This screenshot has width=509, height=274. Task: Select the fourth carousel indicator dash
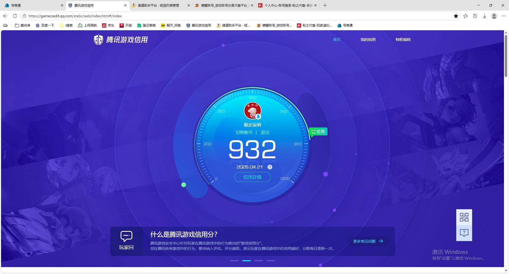(x=271, y=261)
